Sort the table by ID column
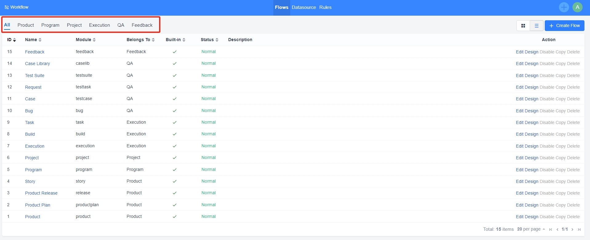Screen dimensions: 590x240 [x=11, y=40]
